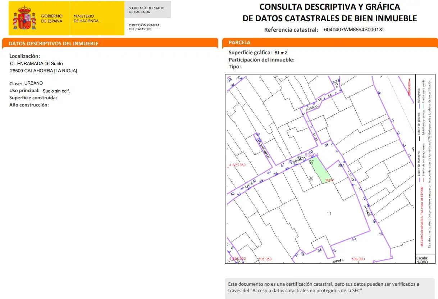Click 'DATOS DESCRIPTIVOS DEL INMUEBLE' section header
The height and width of the screenshot is (299, 438).
tap(54, 44)
